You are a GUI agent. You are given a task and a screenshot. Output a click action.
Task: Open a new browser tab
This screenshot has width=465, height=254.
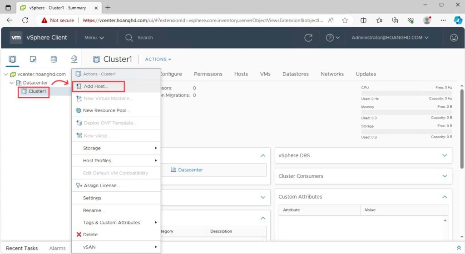pos(108,8)
